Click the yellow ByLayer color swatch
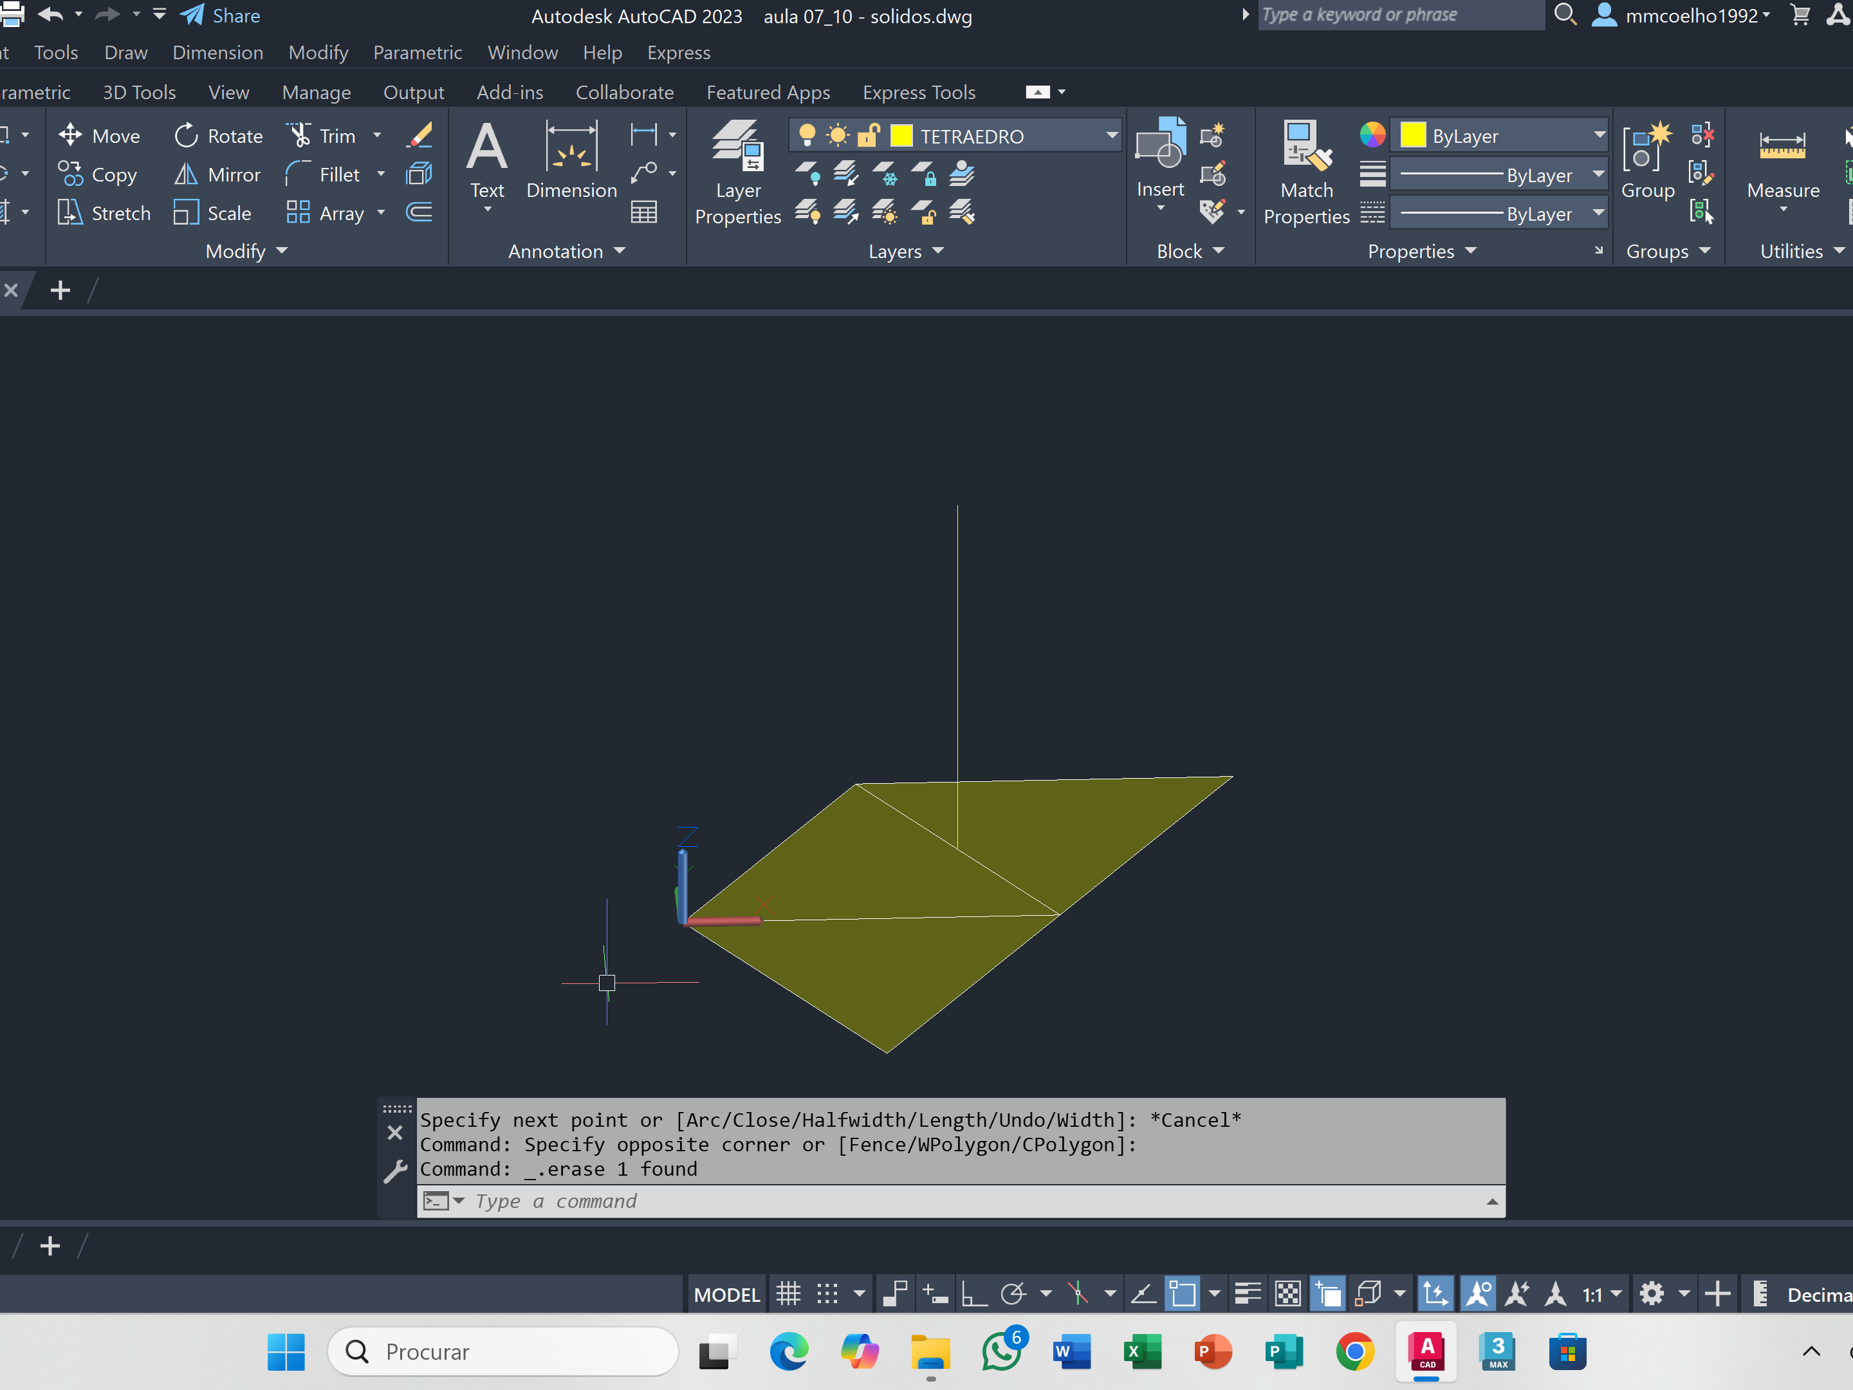Image resolution: width=1853 pixels, height=1390 pixels. (x=1412, y=135)
